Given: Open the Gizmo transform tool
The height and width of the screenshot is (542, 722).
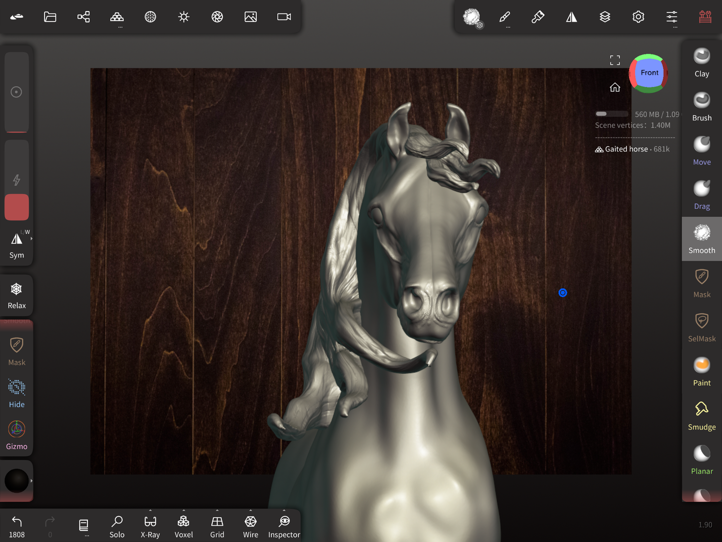Looking at the screenshot, I should tap(16, 434).
